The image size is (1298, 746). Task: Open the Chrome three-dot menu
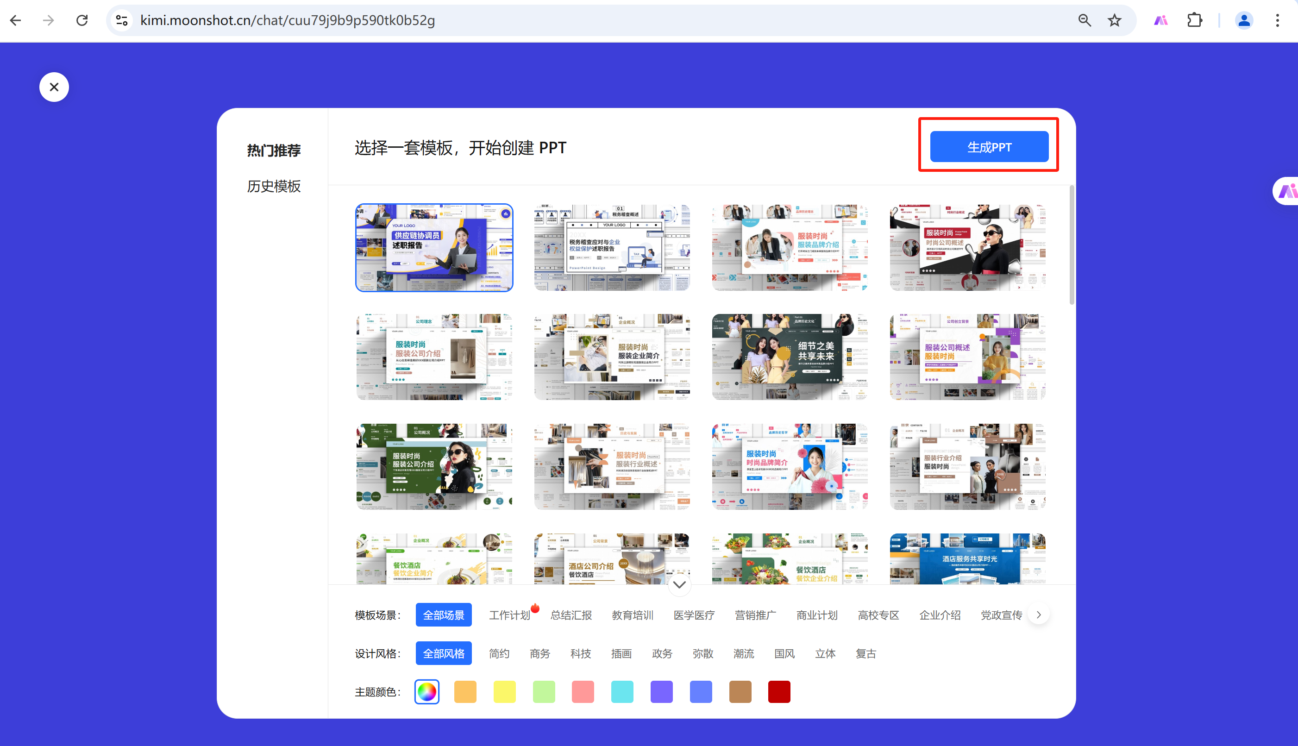1278,20
